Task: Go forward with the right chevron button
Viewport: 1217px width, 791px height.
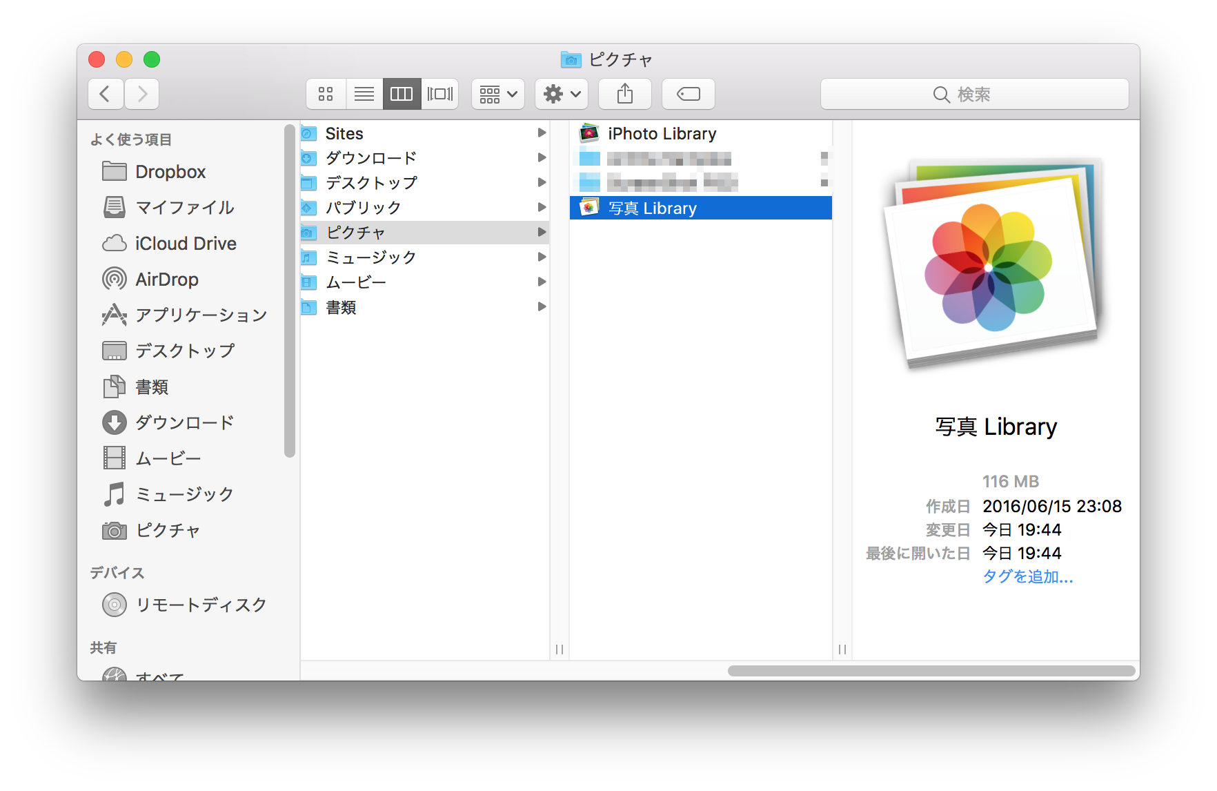Action: coord(142,94)
